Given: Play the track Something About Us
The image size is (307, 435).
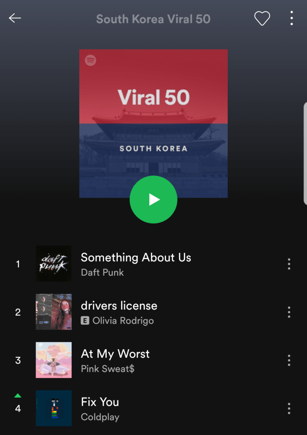Looking at the screenshot, I should (136, 258).
